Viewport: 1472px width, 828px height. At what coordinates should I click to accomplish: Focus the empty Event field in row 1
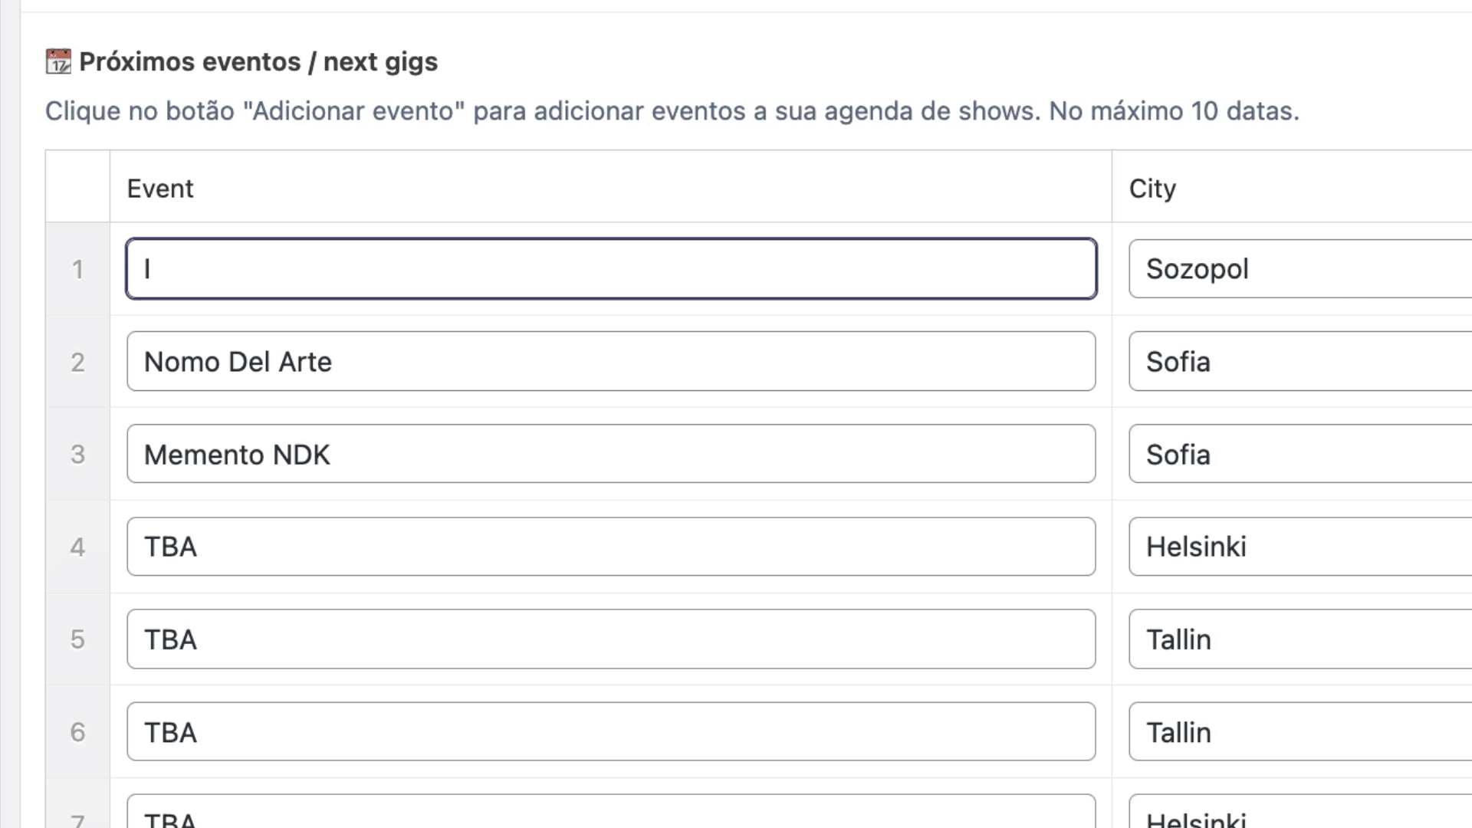pos(611,269)
